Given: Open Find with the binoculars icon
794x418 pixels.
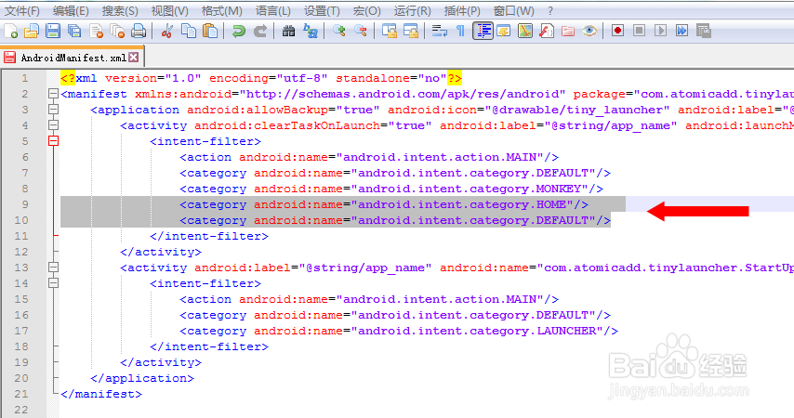Looking at the screenshot, I should coord(288,31).
